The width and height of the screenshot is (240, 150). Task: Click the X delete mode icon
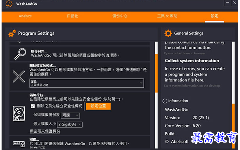19,76
